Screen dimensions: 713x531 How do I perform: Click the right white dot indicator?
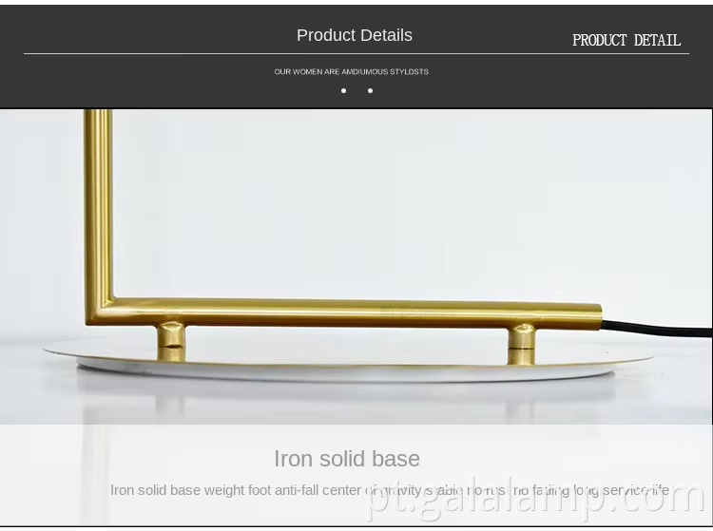(x=370, y=91)
